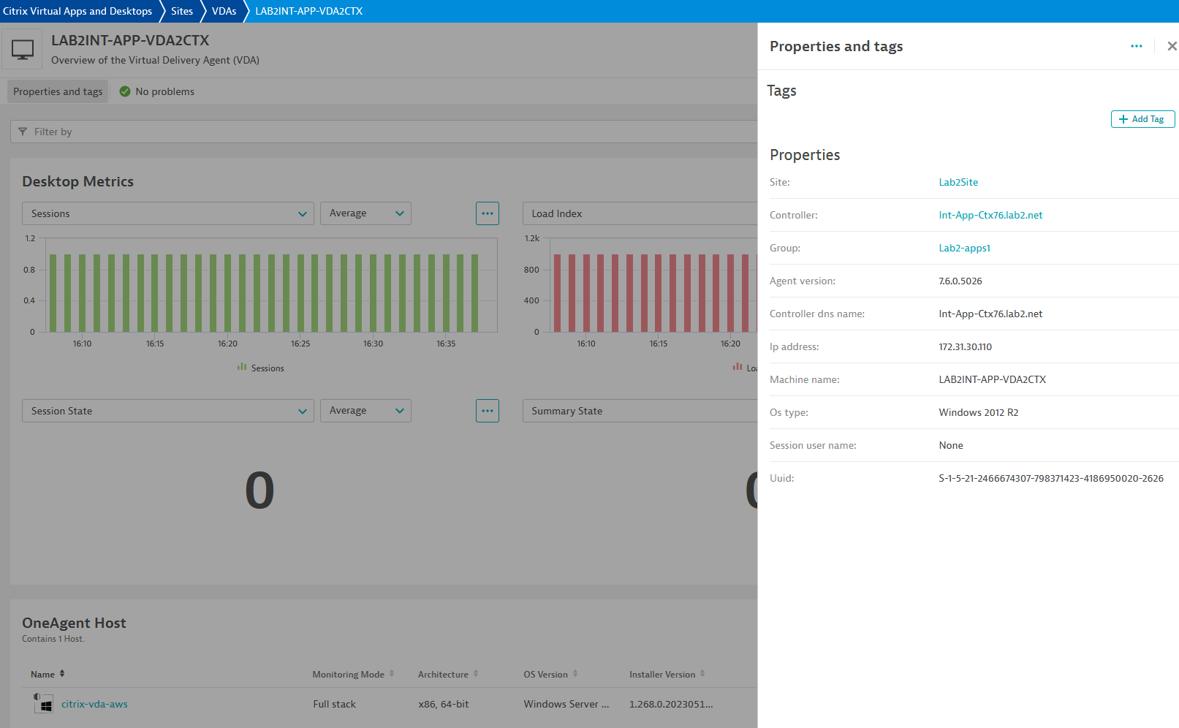Screen dimensions: 1179x728
Task: Close the Properties and tags panel
Action: [x=1172, y=46]
